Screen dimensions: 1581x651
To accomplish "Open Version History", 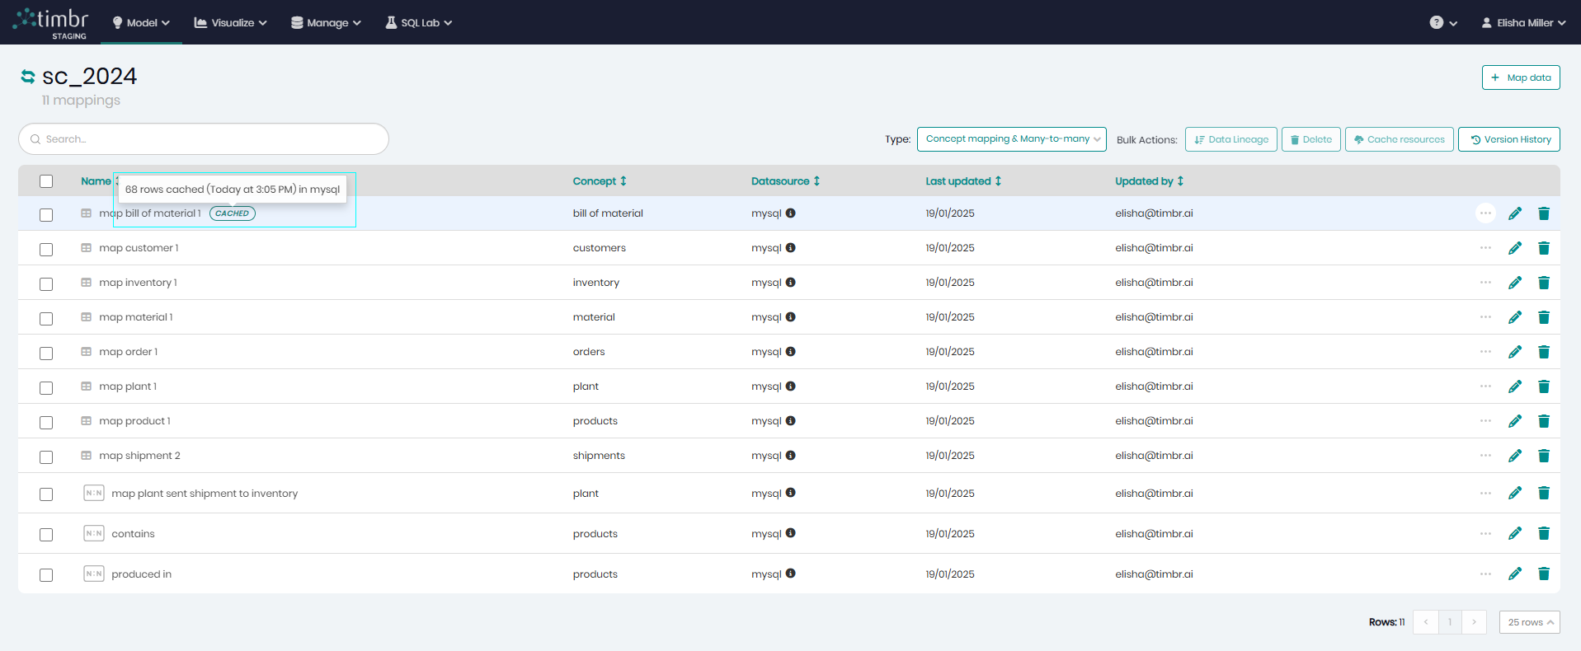I will [x=1508, y=139].
